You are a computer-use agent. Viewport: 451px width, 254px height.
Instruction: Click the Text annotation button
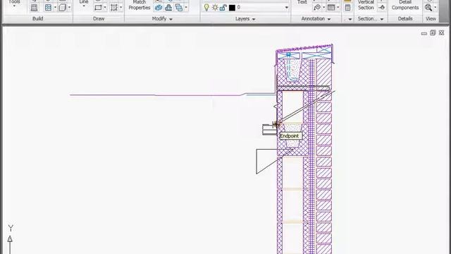(302, 2)
